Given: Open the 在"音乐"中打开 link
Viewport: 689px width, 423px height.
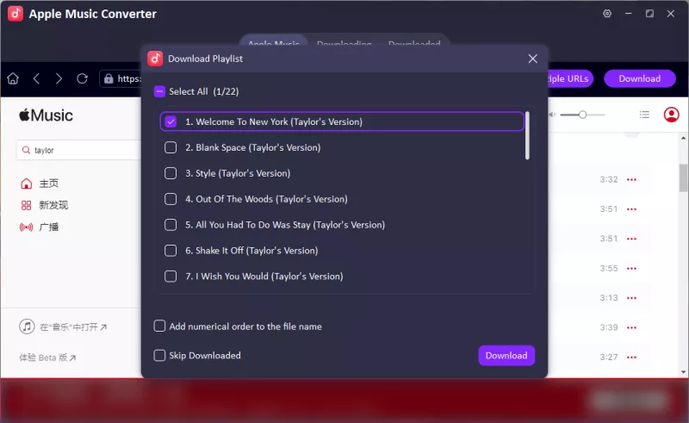Looking at the screenshot, I should coord(73,327).
